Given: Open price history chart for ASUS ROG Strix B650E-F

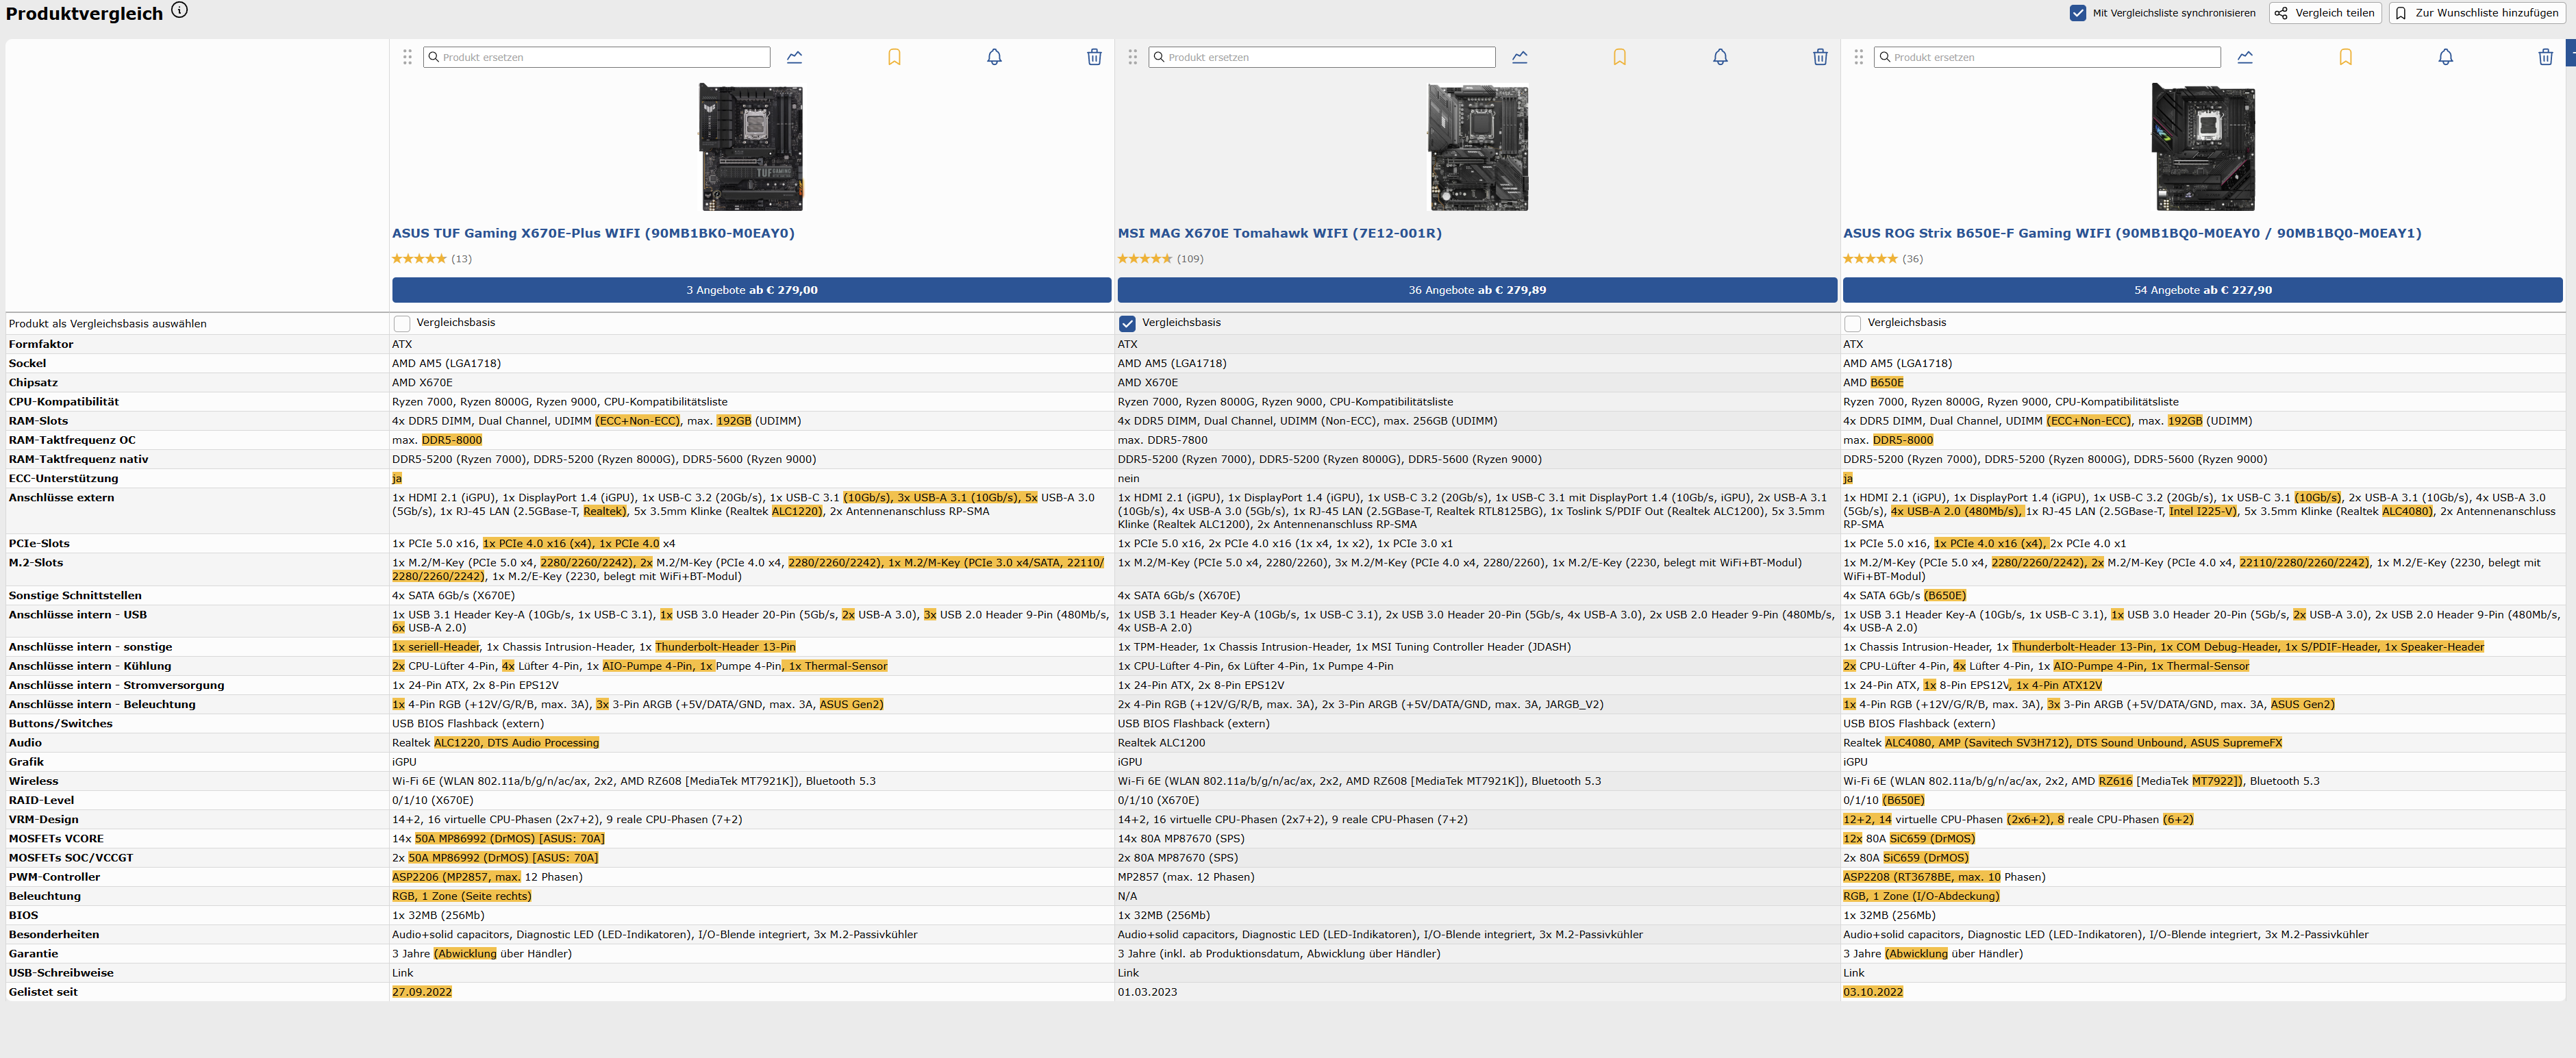Looking at the screenshot, I should 2245,57.
